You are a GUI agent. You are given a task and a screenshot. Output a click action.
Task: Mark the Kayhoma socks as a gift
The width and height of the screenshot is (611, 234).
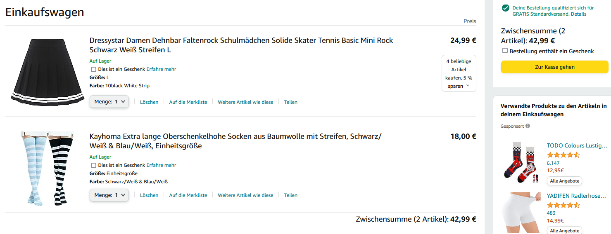pyautogui.click(x=93, y=165)
